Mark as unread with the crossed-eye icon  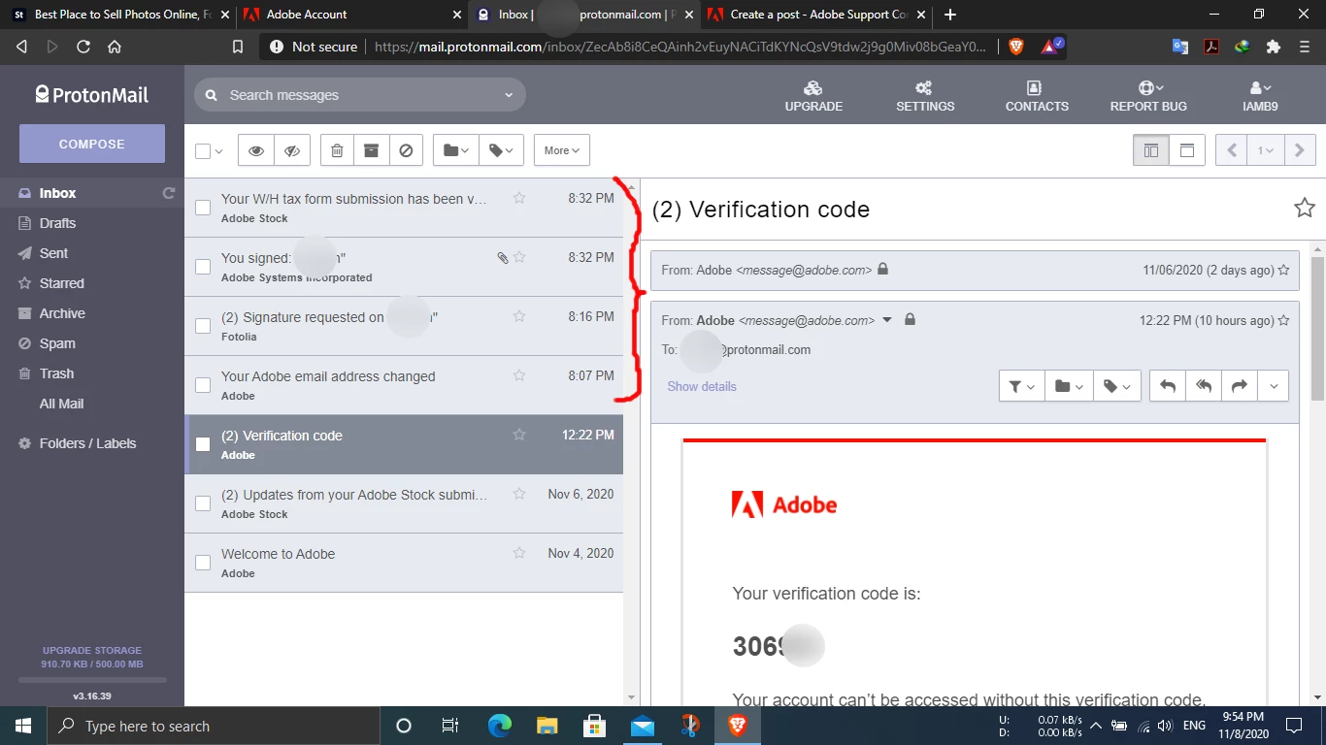(x=291, y=150)
